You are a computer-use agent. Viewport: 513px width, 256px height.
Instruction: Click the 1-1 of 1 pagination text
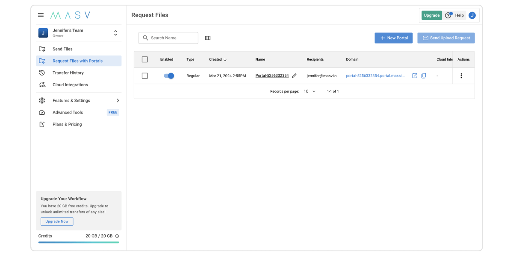click(x=333, y=92)
